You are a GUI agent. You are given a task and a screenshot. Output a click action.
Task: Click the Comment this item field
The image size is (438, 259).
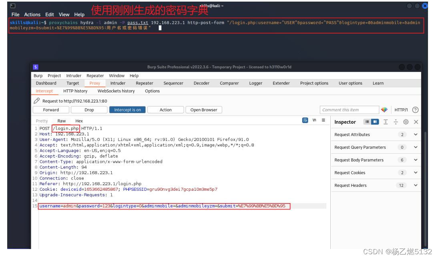click(x=349, y=110)
